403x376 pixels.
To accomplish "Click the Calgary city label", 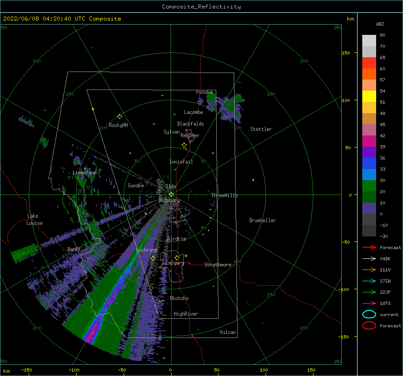I will coord(175,263).
